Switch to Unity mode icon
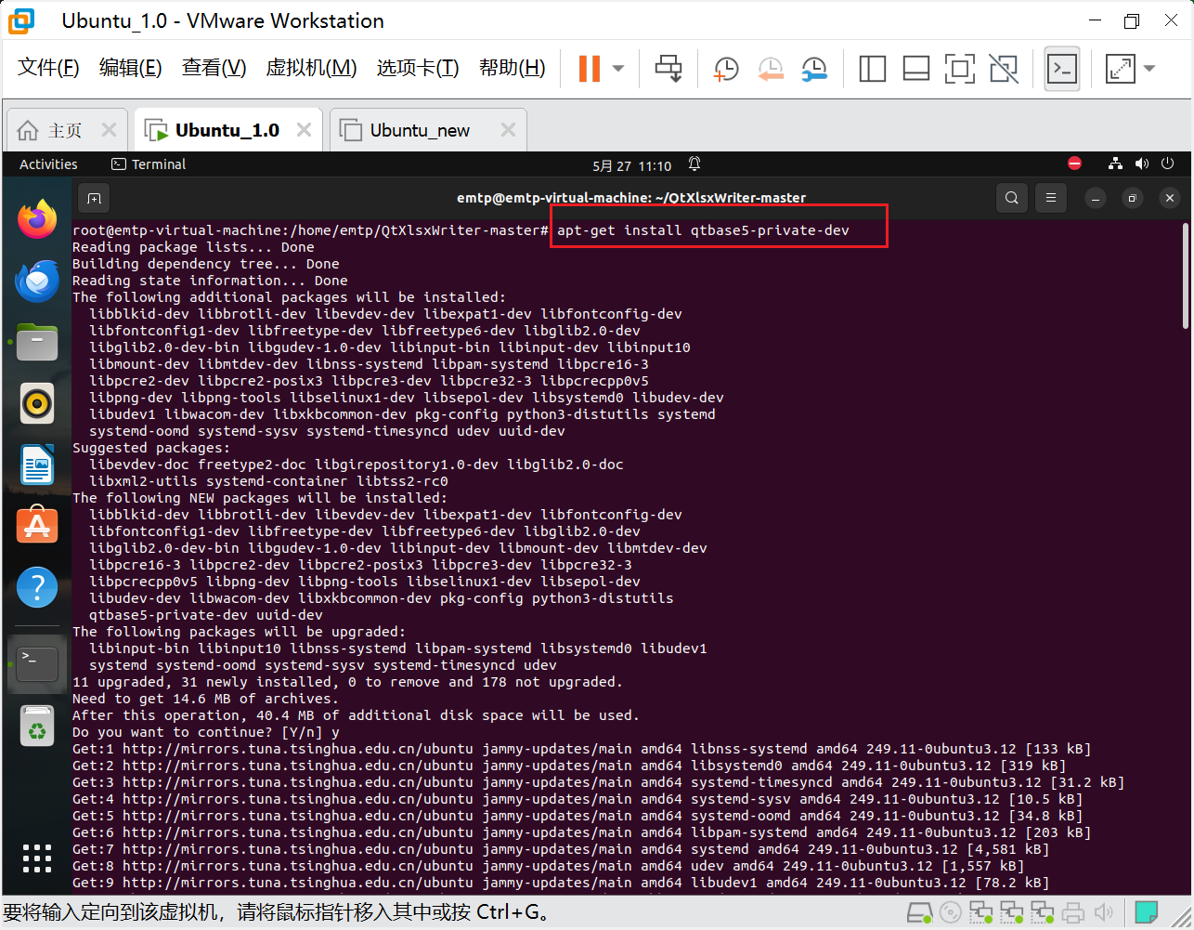This screenshot has width=1194, height=930. [1004, 68]
